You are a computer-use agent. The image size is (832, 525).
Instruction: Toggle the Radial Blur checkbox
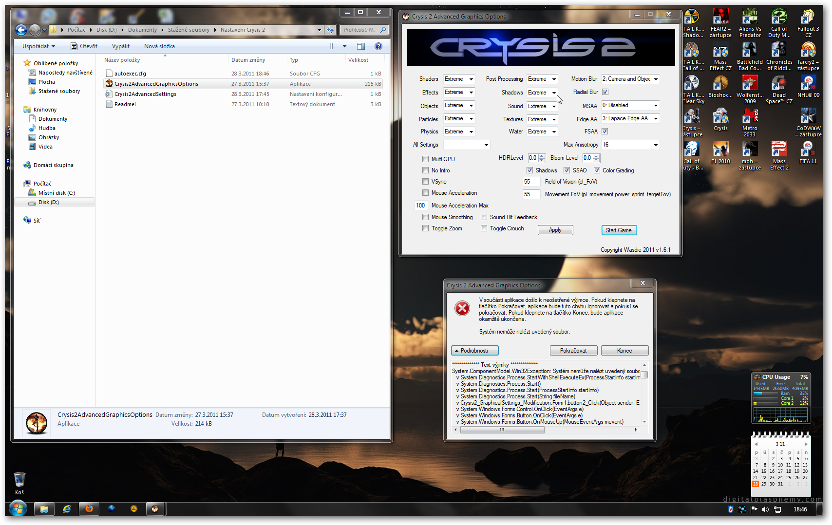click(605, 92)
